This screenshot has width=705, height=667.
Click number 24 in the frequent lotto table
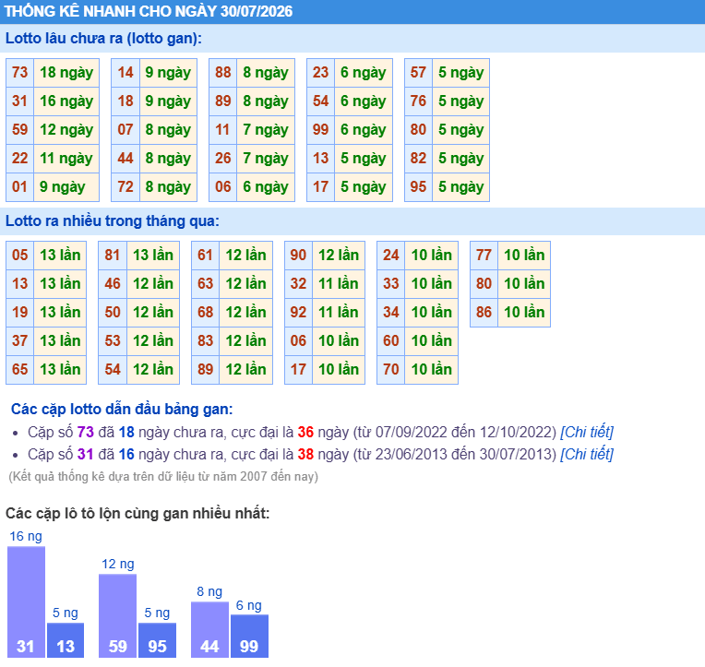(x=391, y=256)
